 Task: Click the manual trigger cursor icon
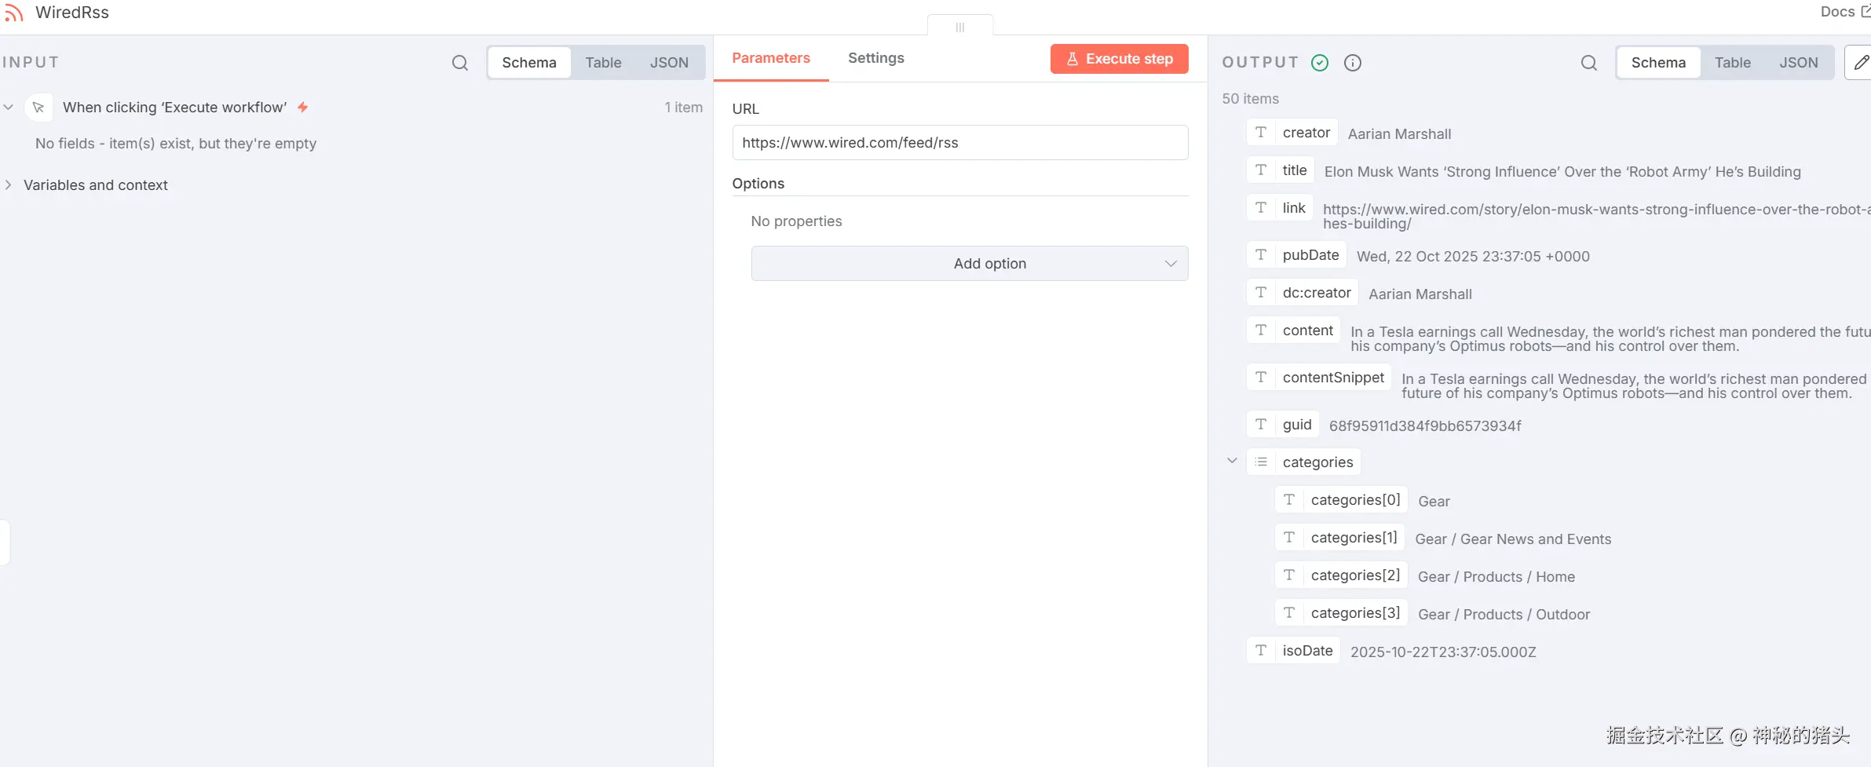point(38,108)
